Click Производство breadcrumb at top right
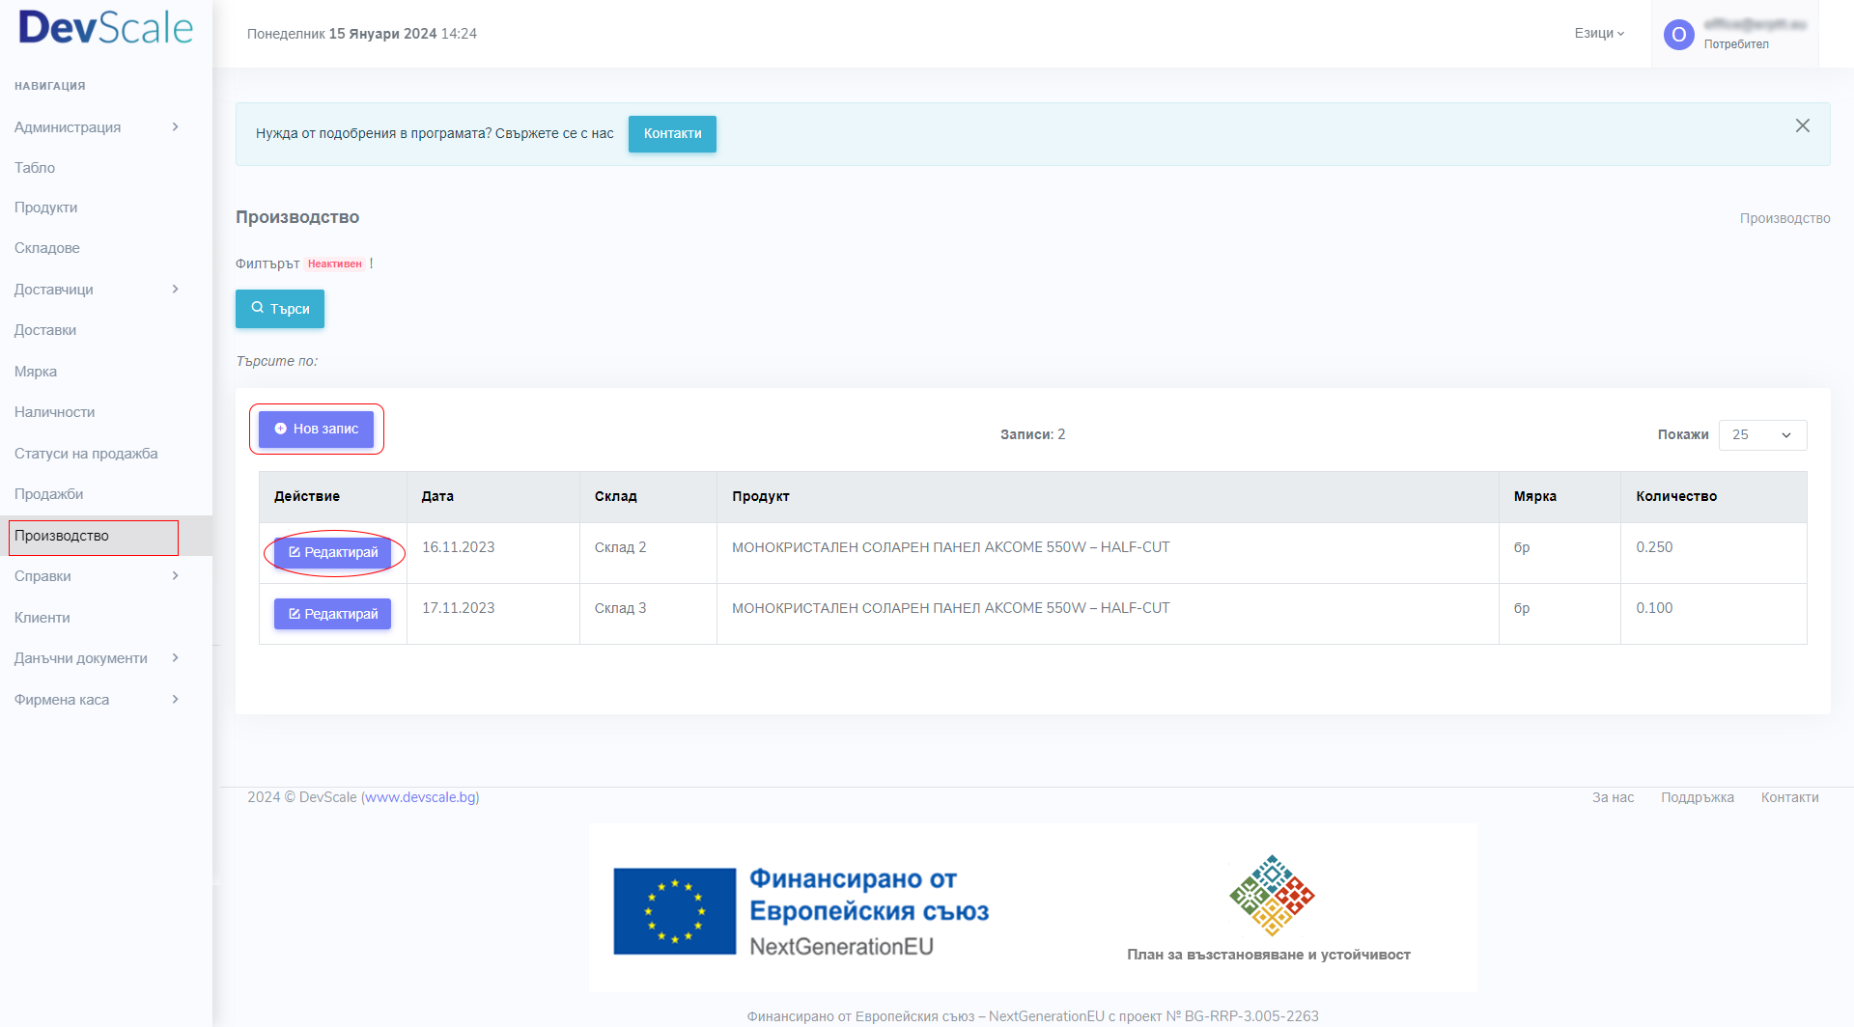Screen dimensions: 1854x1027 [1784, 218]
